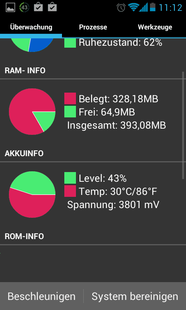Open the second shopping bag notification icon

coord(52,7)
